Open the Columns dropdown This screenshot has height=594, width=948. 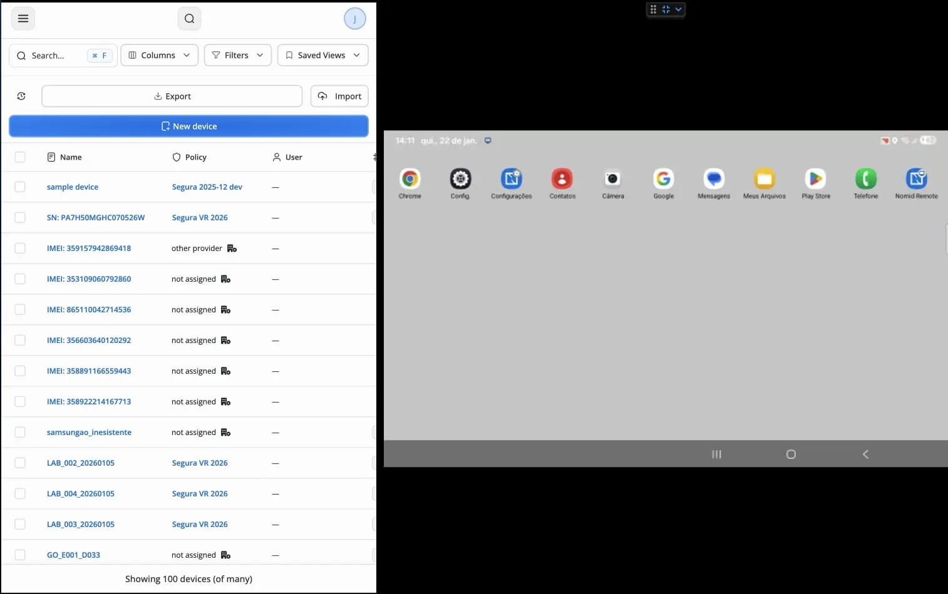point(159,55)
